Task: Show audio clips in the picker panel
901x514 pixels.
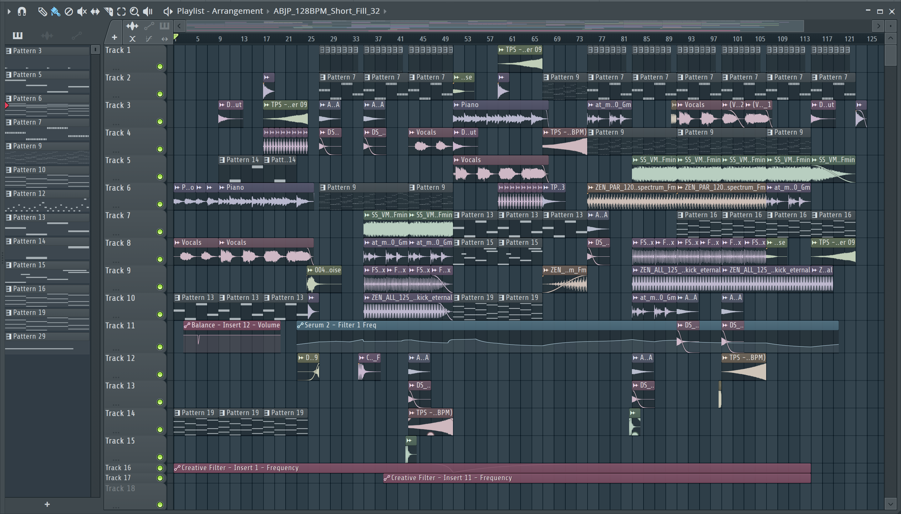Action: (x=47, y=35)
